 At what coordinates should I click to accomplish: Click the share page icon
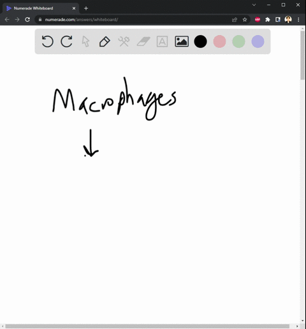235,20
